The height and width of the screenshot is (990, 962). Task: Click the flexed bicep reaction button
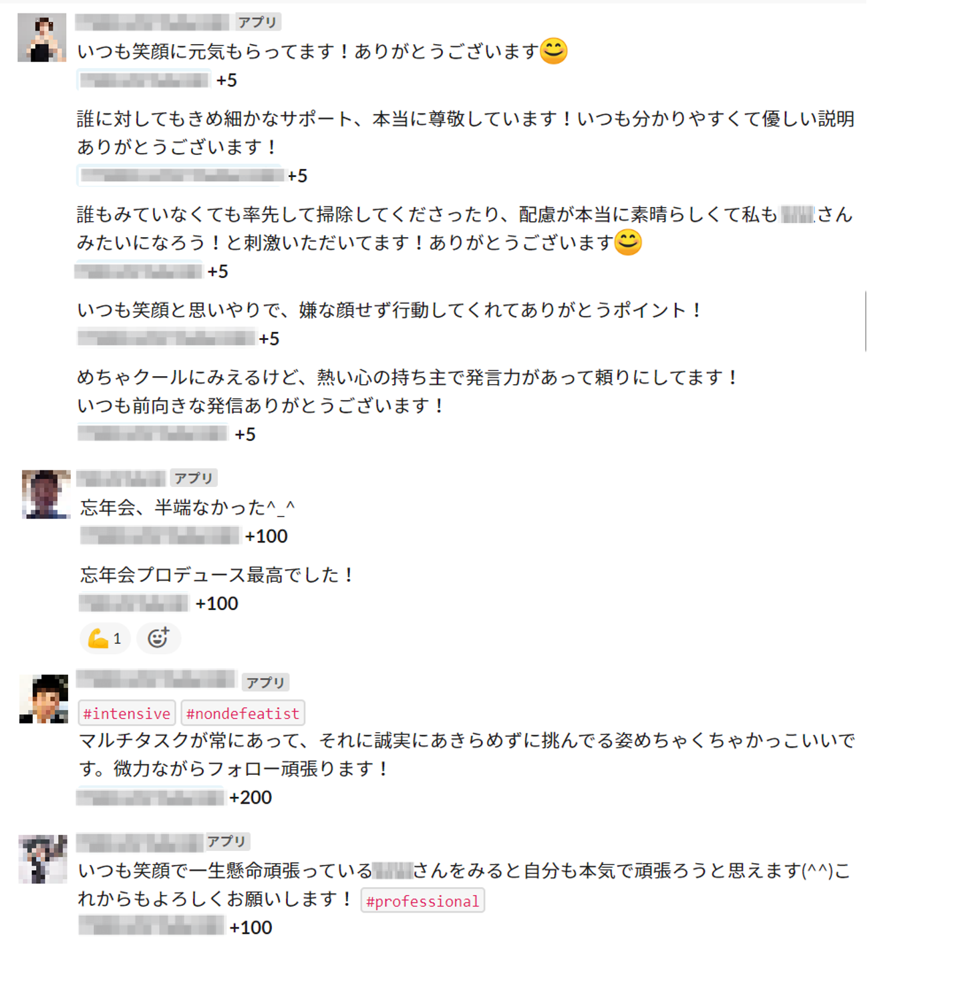pyautogui.click(x=105, y=638)
